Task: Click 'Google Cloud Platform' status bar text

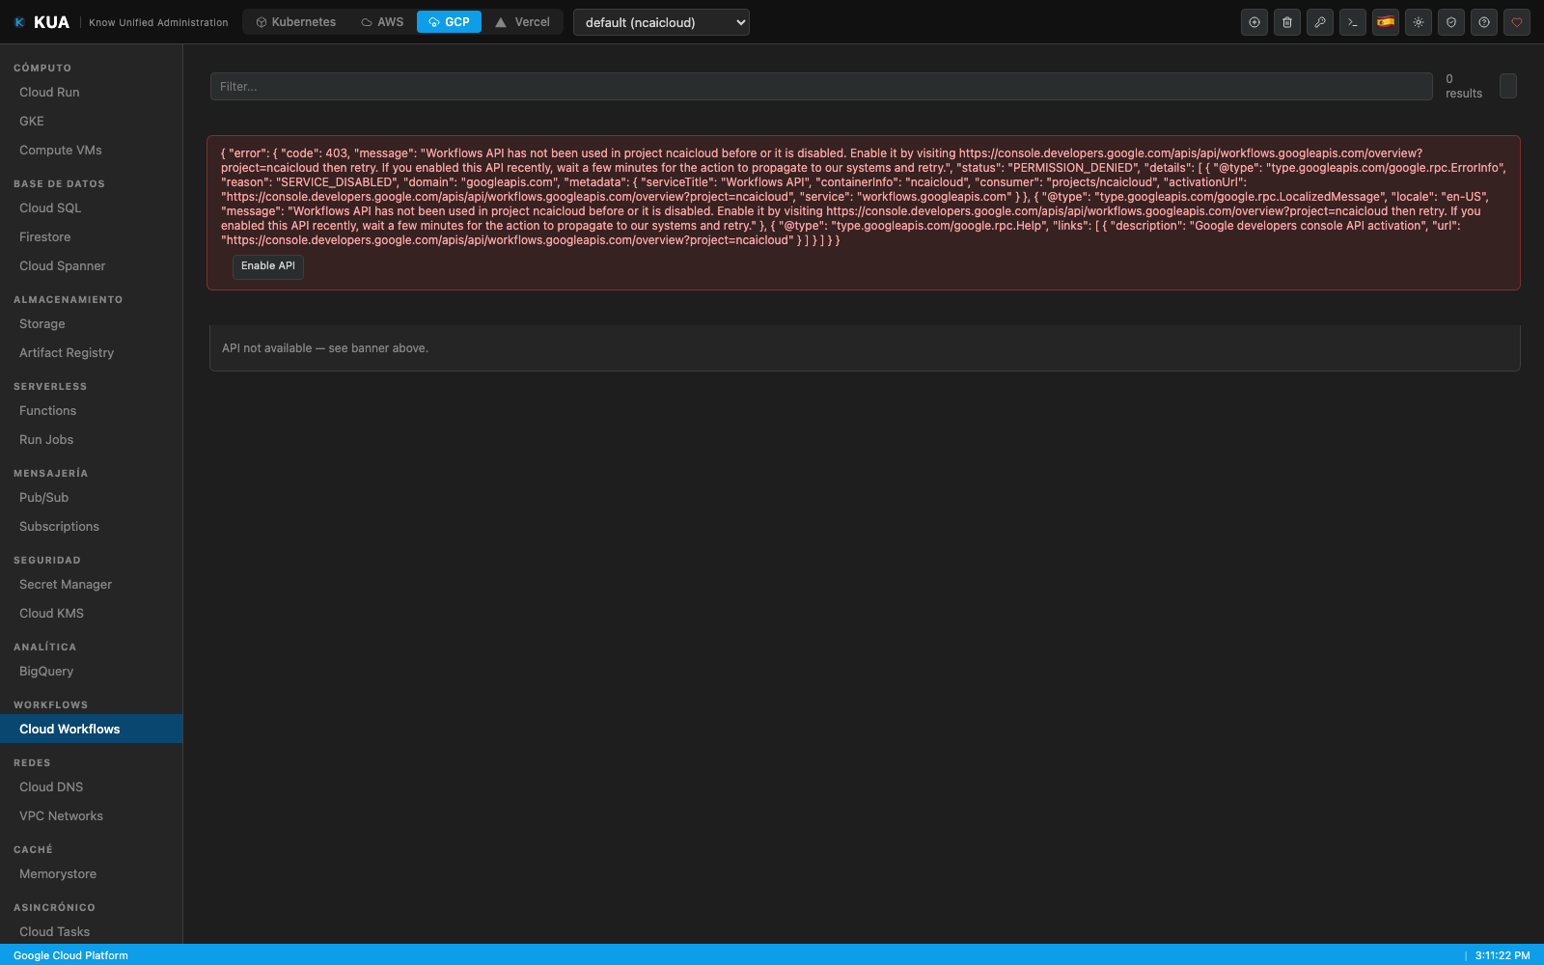Action: pyautogui.click(x=70, y=955)
